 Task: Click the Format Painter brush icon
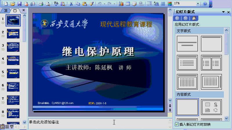click(92, 4)
